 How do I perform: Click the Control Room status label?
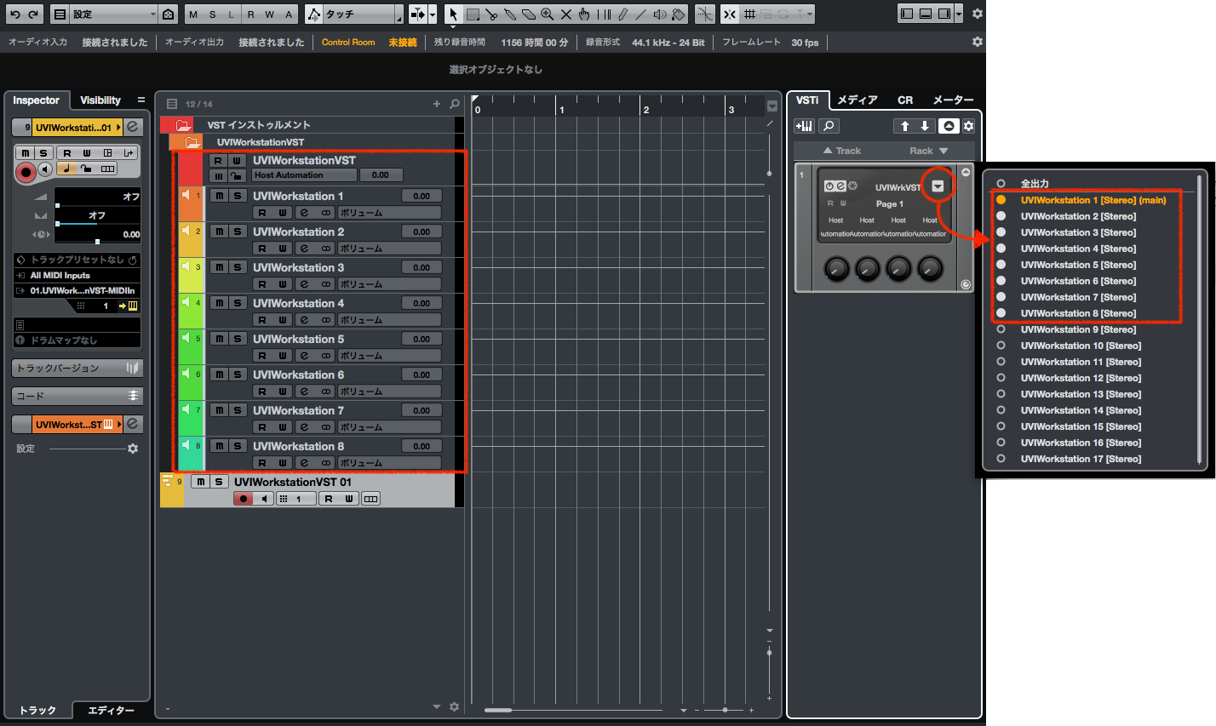tap(348, 43)
